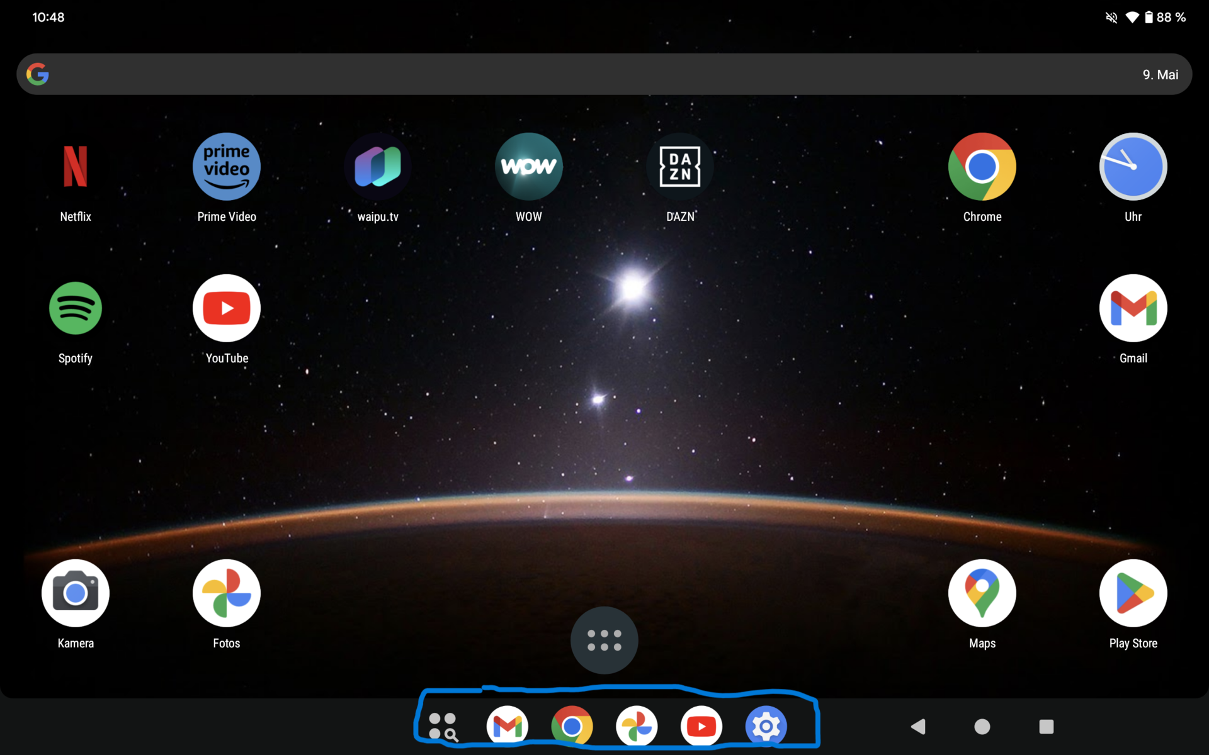
Task: Open Google Photos from the taskbar
Action: [x=637, y=727]
